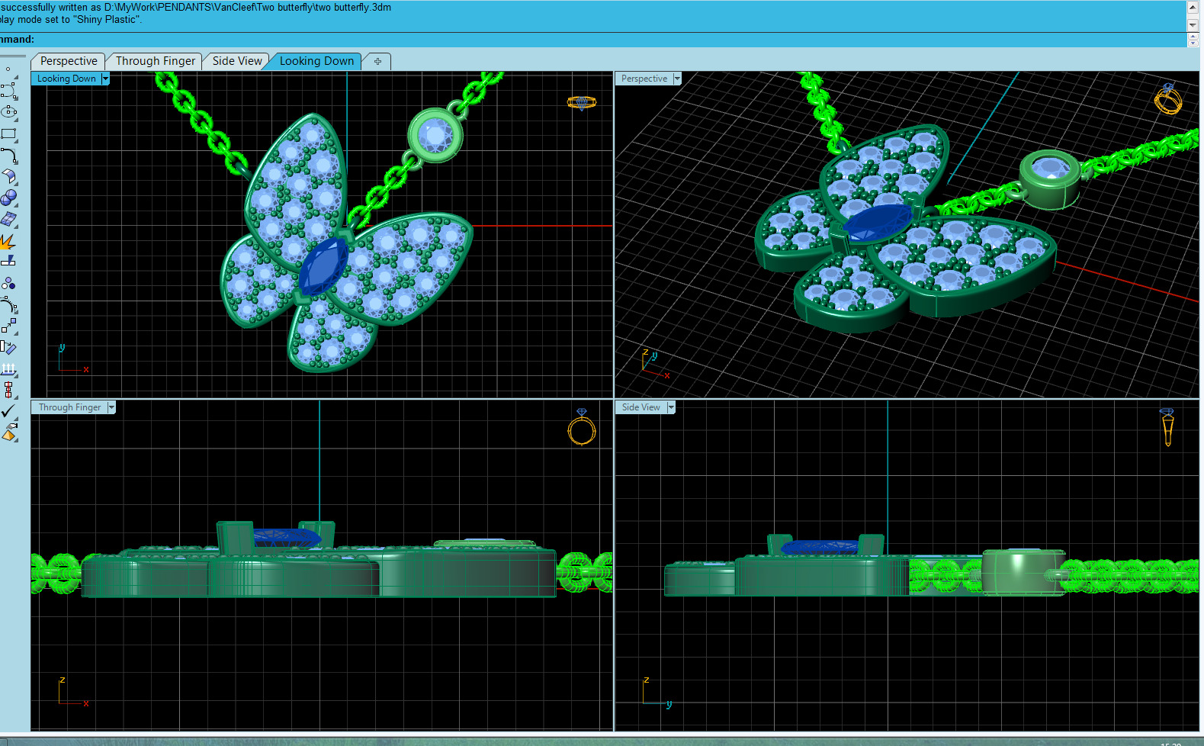Select the curved array-along-arc tool
Viewport: 1204px width, 746px height.
click(x=8, y=305)
